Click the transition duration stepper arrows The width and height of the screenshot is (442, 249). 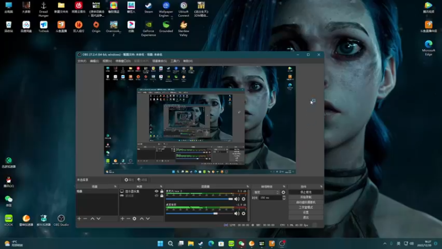tap(284, 198)
